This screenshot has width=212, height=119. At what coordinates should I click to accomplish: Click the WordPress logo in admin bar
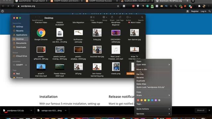click(x=2, y=11)
